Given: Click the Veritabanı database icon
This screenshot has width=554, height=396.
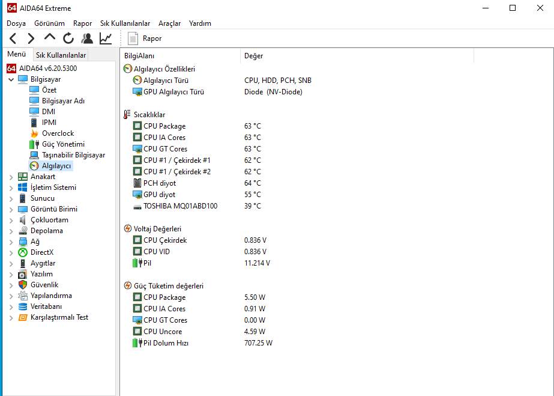Looking at the screenshot, I should tap(23, 306).
